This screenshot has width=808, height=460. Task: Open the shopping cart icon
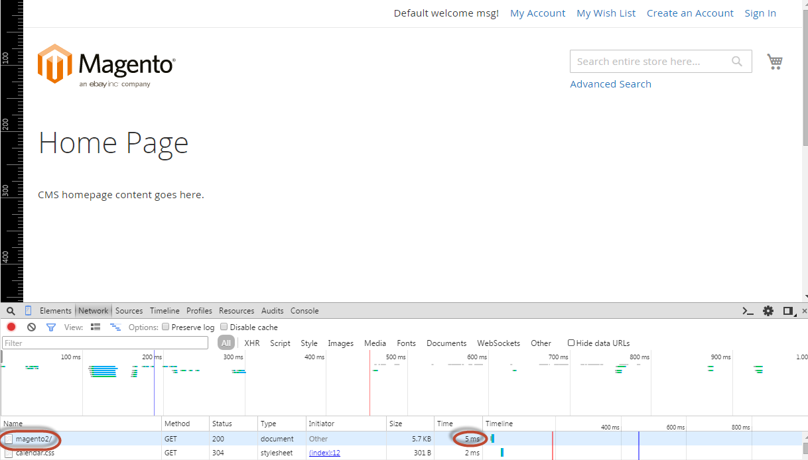[775, 62]
